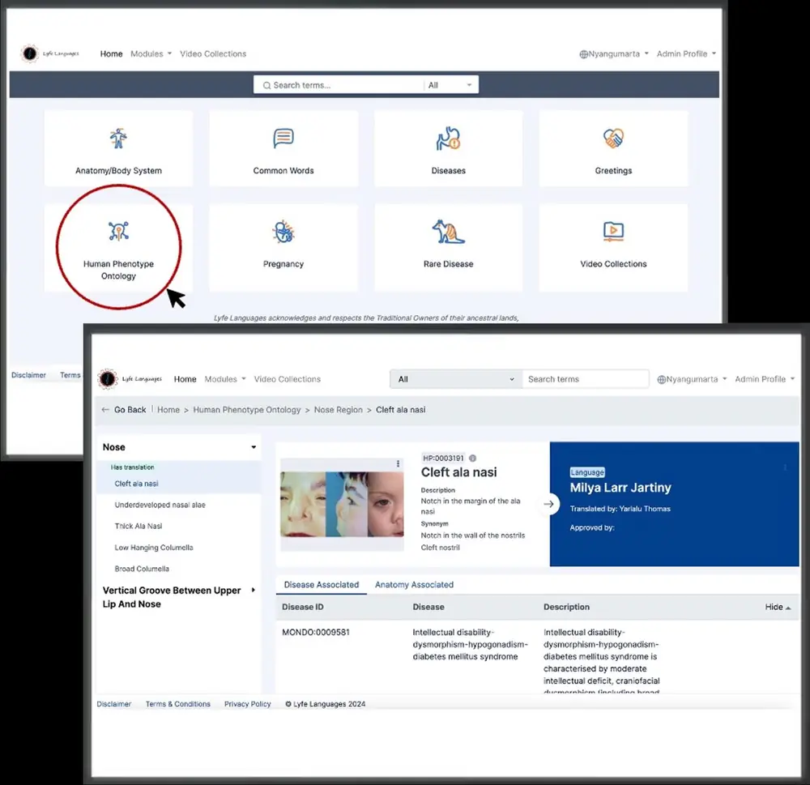Open Modules dropdown in front window
This screenshot has width=810, height=785.
pyautogui.click(x=224, y=379)
